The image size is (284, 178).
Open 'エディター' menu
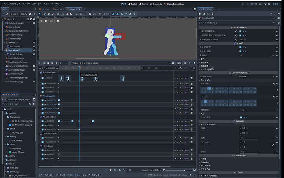[37, 4]
